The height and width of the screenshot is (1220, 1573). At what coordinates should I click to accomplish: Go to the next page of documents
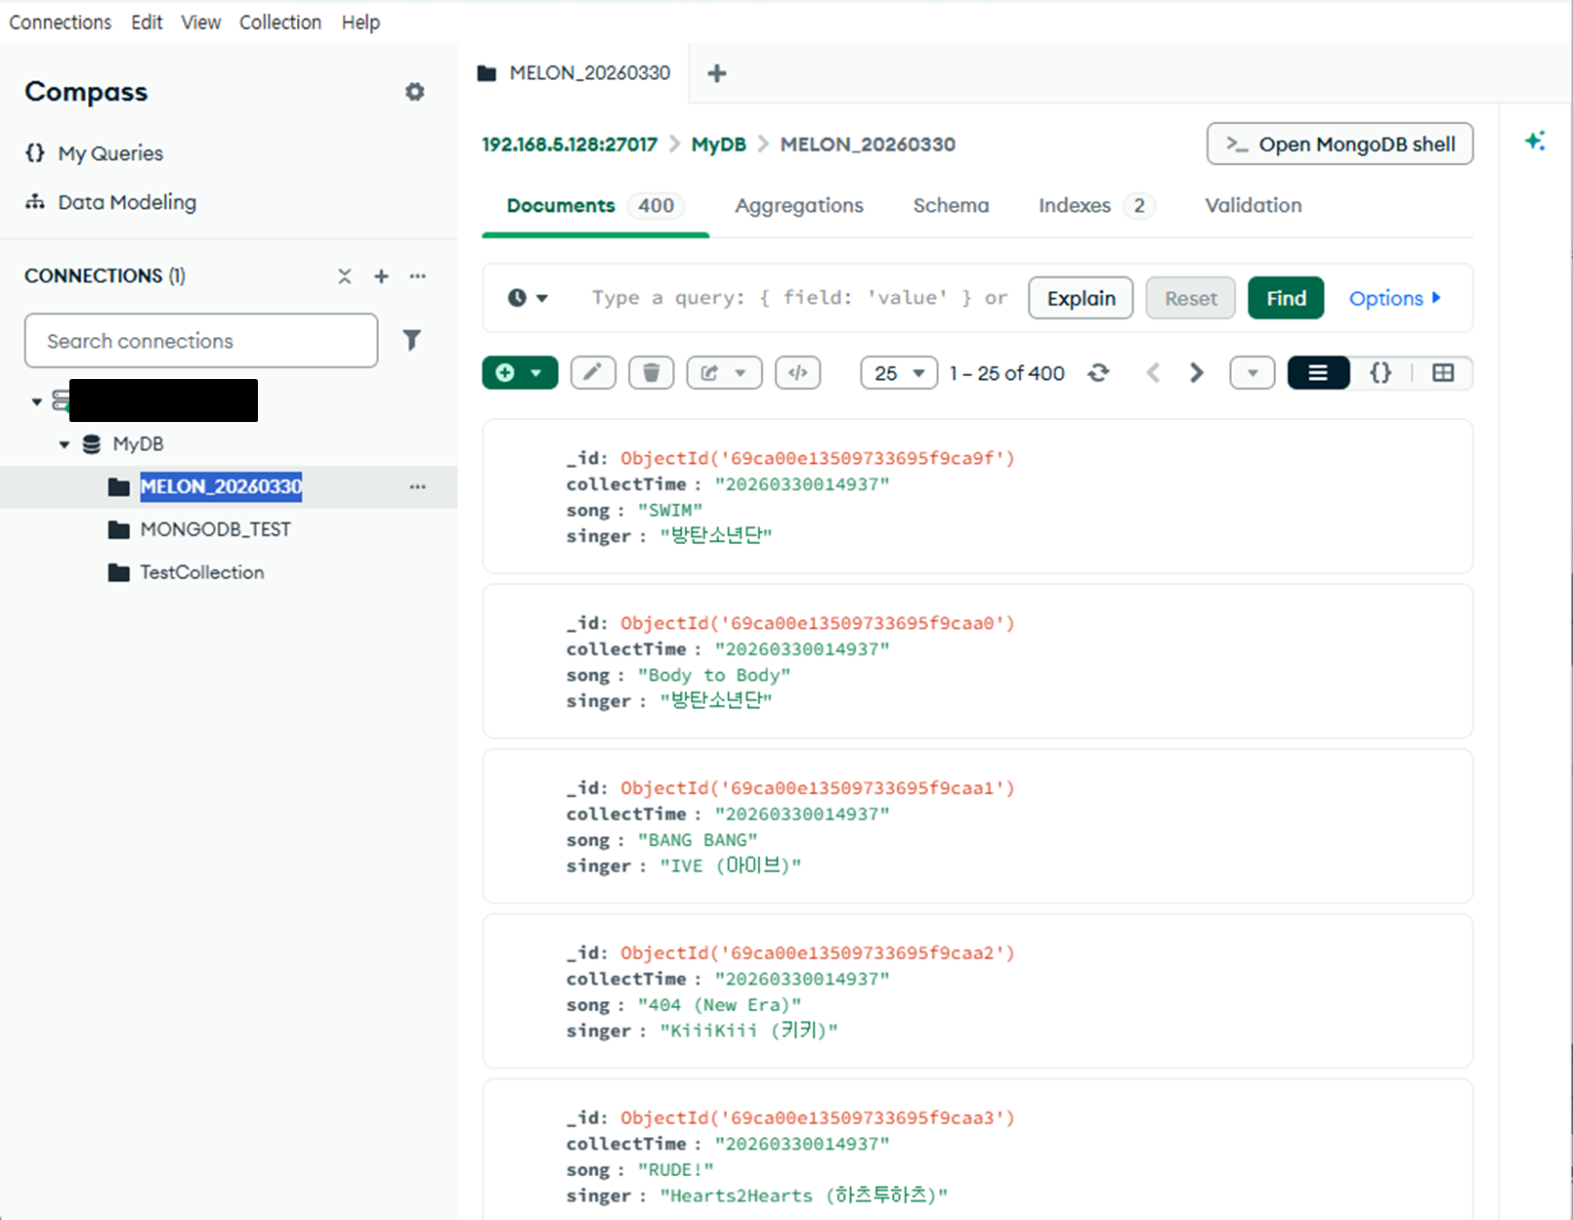click(1197, 373)
